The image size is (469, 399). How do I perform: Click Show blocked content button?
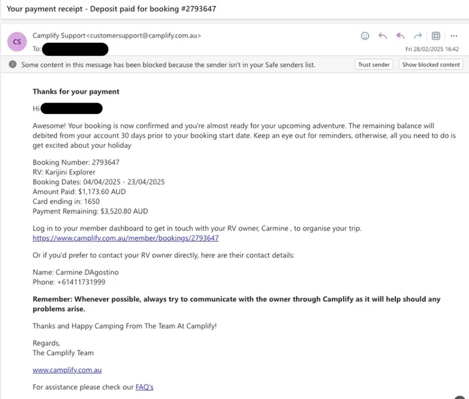(x=431, y=64)
